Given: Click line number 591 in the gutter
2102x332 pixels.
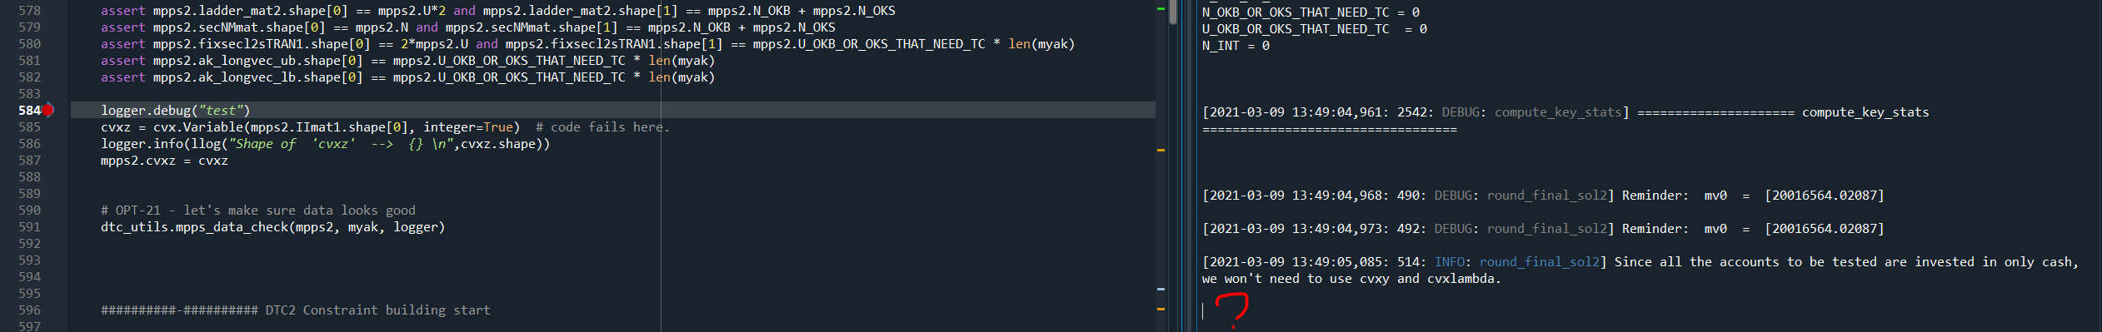Looking at the screenshot, I should pos(29,227).
